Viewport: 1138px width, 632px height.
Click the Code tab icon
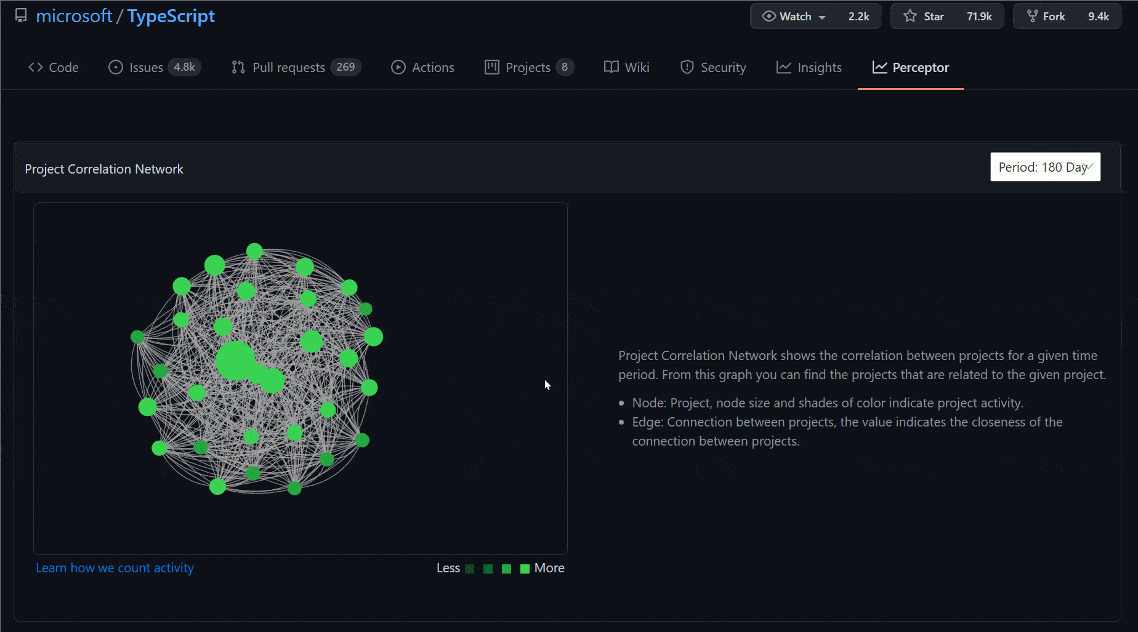point(35,67)
